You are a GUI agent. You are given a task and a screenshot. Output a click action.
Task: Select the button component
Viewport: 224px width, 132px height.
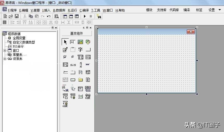pos(88,50)
